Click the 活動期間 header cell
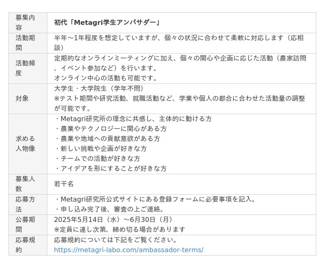 pyautogui.click(x=28, y=43)
